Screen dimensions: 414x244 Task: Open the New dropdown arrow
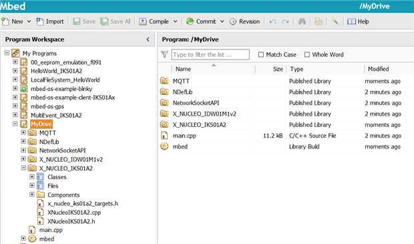[x=29, y=21]
